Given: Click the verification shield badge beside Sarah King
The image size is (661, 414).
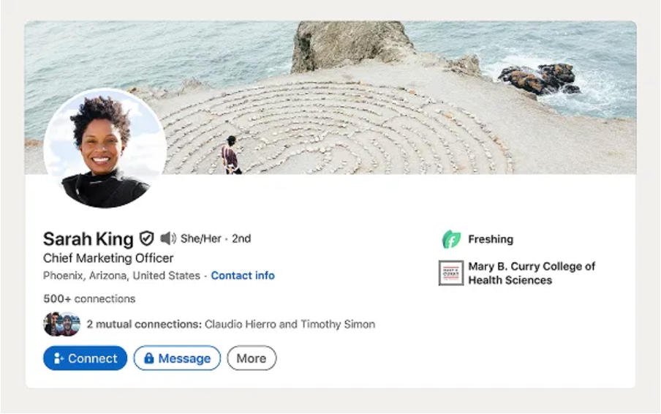Looking at the screenshot, I should 147,238.
